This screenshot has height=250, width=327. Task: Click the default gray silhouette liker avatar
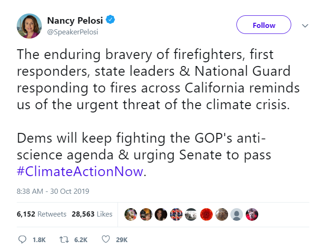(x=237, y=214)
